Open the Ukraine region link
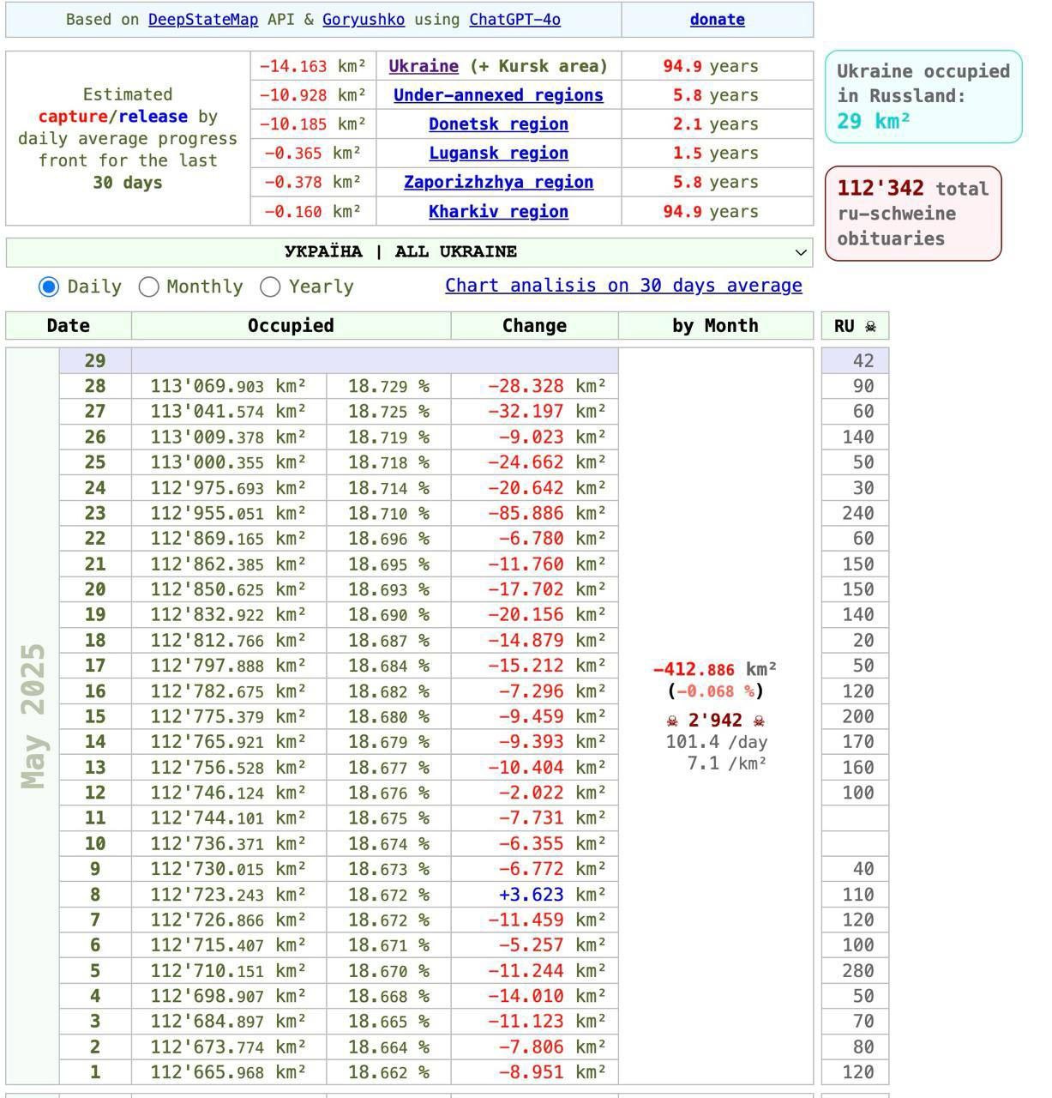1052x1098 pixels. (x=423, y=66)
